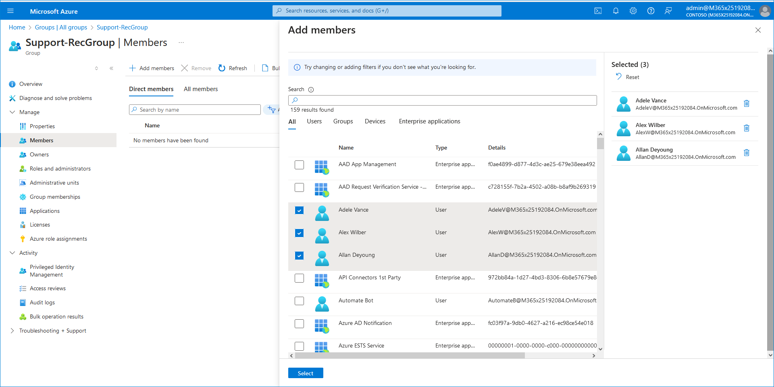The width and height of the screenshot is (774, 387).
Task: Open portal settings gear
Action: pos(633,11)
